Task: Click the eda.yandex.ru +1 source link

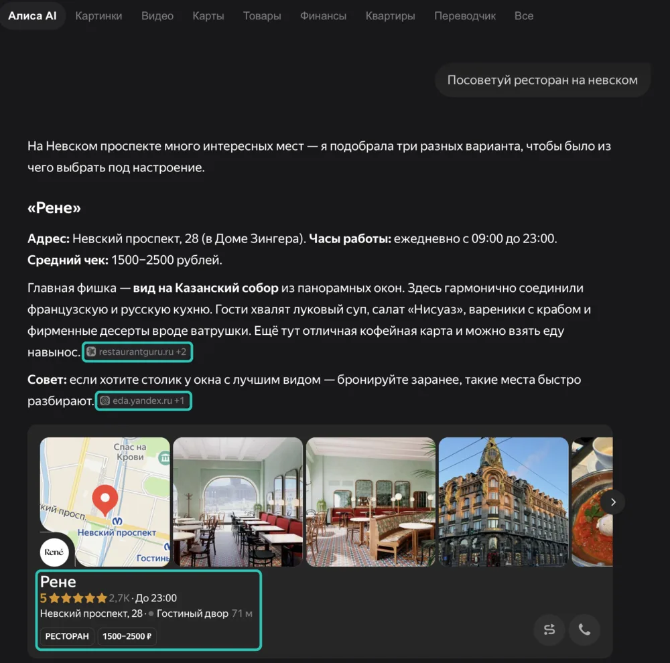Action: (x=143, y=400)
